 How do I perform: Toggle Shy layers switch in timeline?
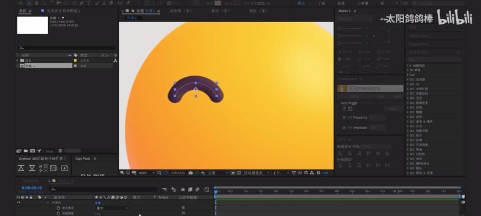[x=183, y=189]
